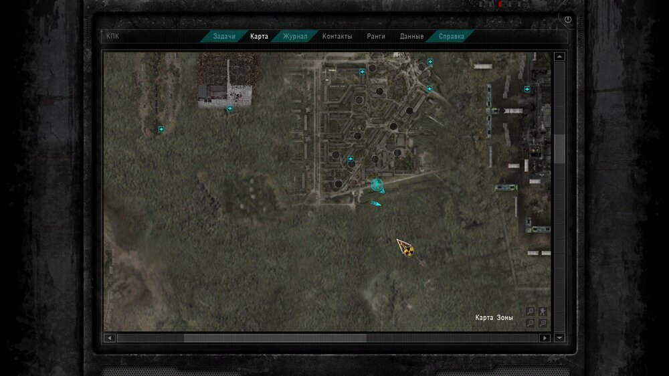The image size is (669, 376).
Task: Switch to the Журнал tab
Action: point(295,36)
